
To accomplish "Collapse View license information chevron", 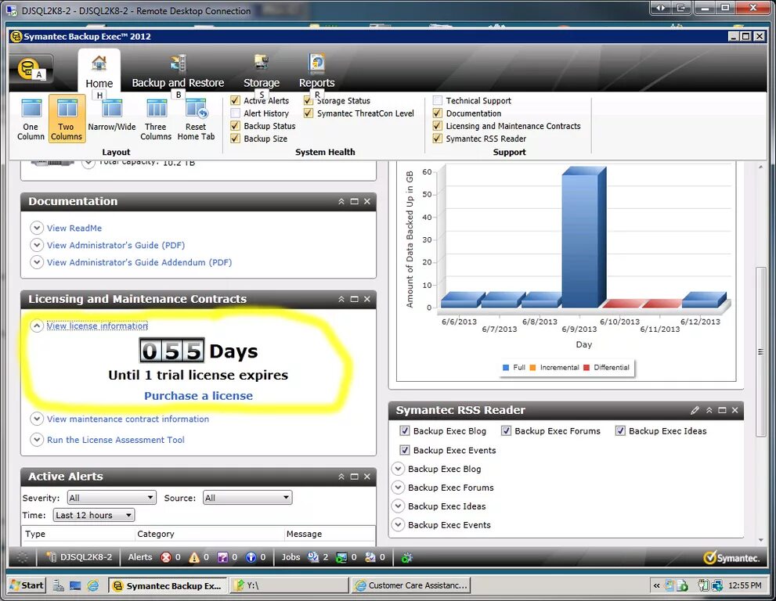I will pos(37,326).
